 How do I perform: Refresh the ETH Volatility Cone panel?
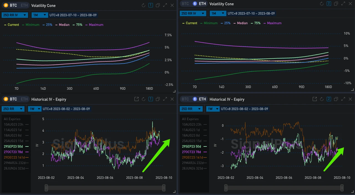point(322,4)
